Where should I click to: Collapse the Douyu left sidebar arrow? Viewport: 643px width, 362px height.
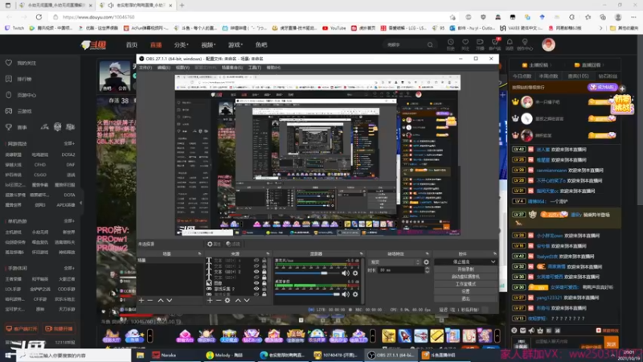click(81, 203)
